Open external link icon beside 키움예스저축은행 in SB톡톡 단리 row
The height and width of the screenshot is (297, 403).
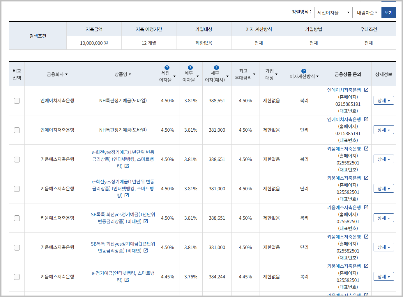click(366, 237)
